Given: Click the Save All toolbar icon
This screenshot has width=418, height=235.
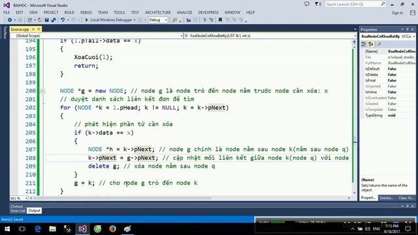Looking at the screenshot, I should 54,20.
